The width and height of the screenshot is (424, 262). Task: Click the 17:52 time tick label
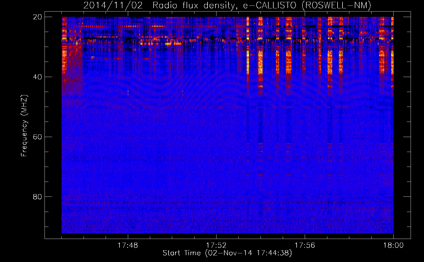pyautogui.click(x=216, y=245)
